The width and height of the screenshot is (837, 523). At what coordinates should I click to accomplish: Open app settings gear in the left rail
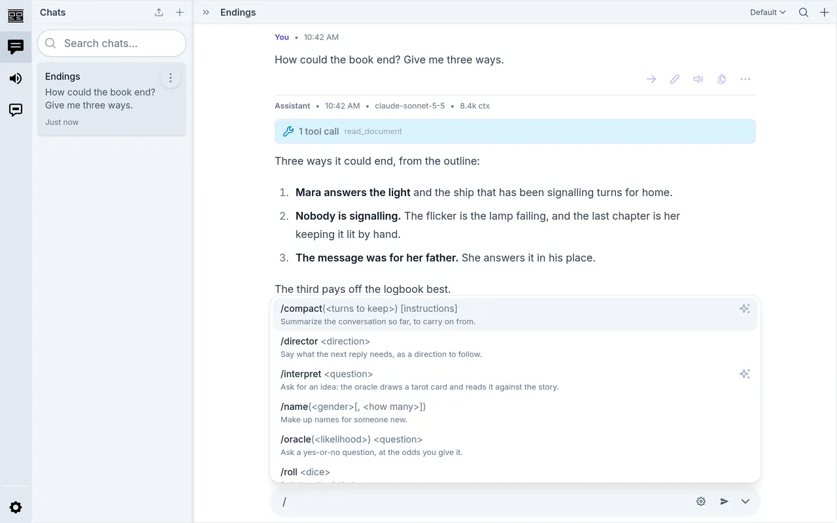16,507
